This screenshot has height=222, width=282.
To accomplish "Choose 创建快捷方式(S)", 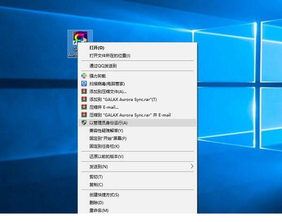I will (x=103, y=195).
